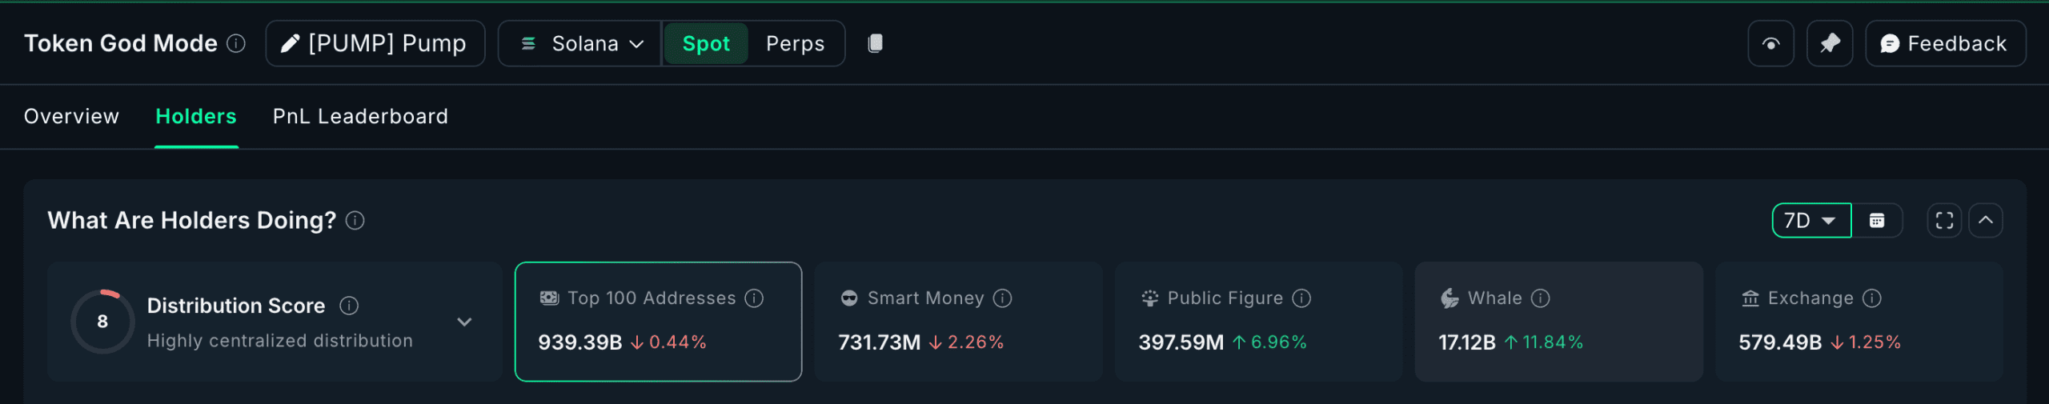Click the distribution score circular gauge
The height and width of the screenshot is (404, 2049).
click(102, 322)
